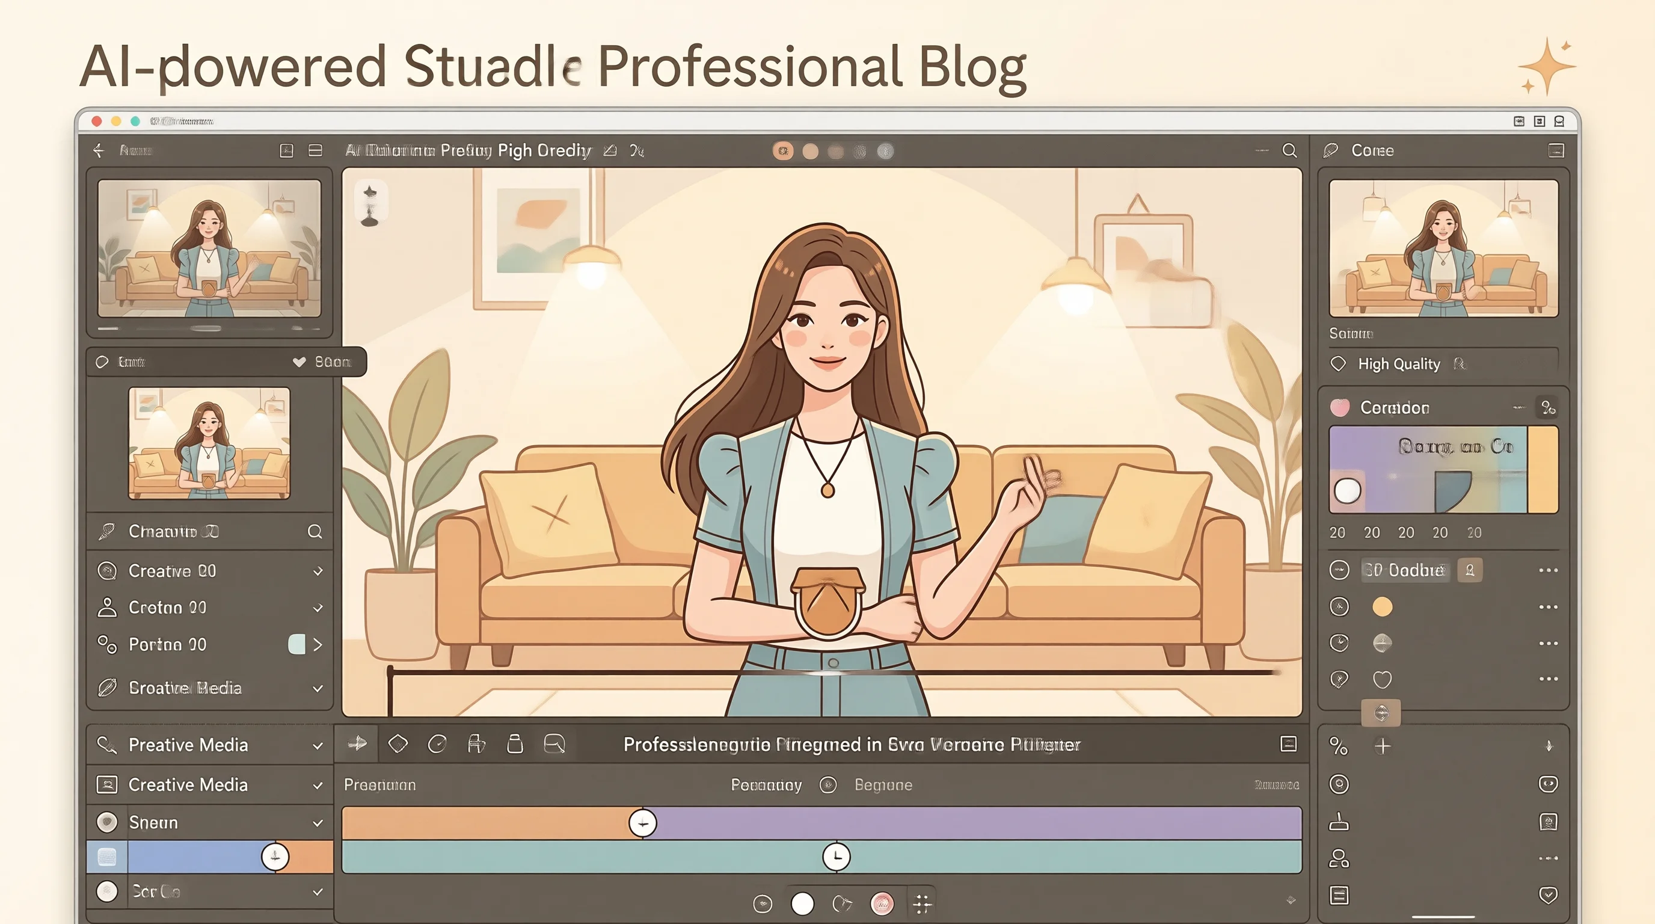Screen dimensions: 1655x924
Task: Click the clock knob on teal track
Action: [x=837, y=857]
